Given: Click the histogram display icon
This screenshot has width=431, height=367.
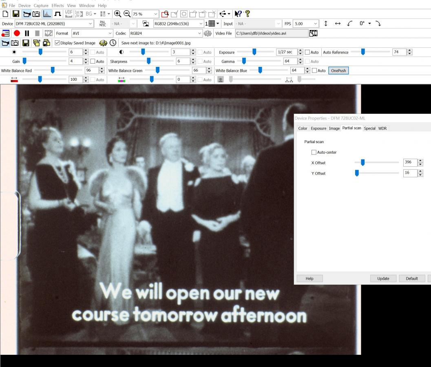Looking at the screenshot, I should coord(47,14).
